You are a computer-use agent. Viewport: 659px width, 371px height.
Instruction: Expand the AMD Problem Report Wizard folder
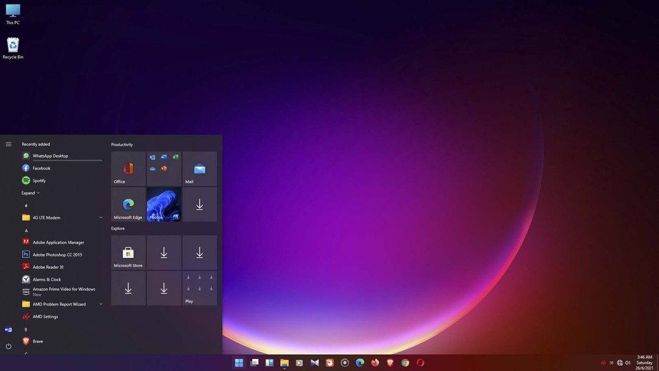[x=62, y=304]
